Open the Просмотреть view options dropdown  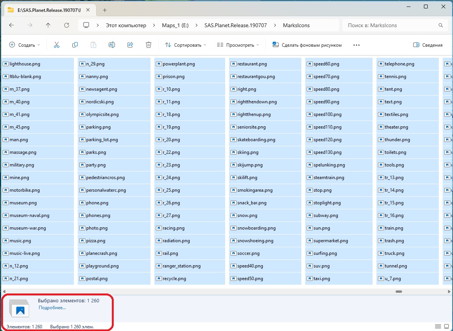pos(238,45)
